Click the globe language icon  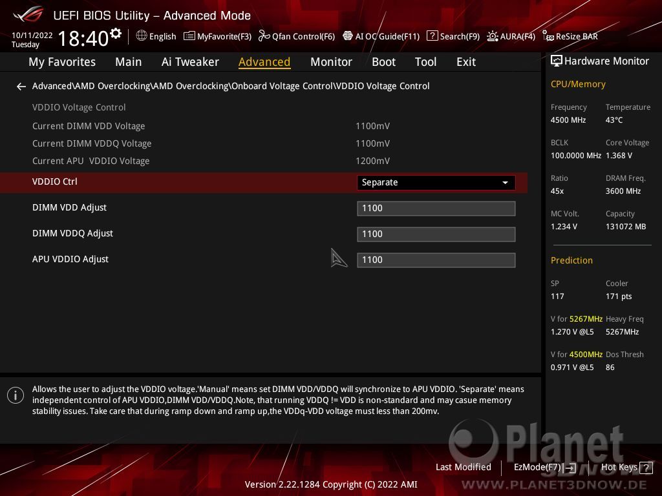click(x=142, y=36)
